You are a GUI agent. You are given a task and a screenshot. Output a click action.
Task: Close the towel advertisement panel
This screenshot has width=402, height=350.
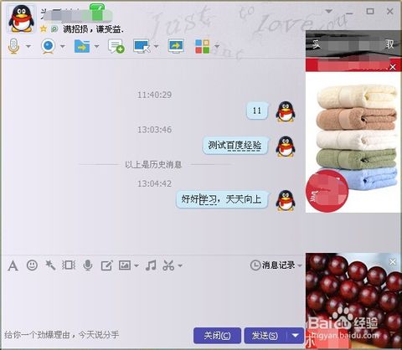pyautogui.click(x=393, y=67)
